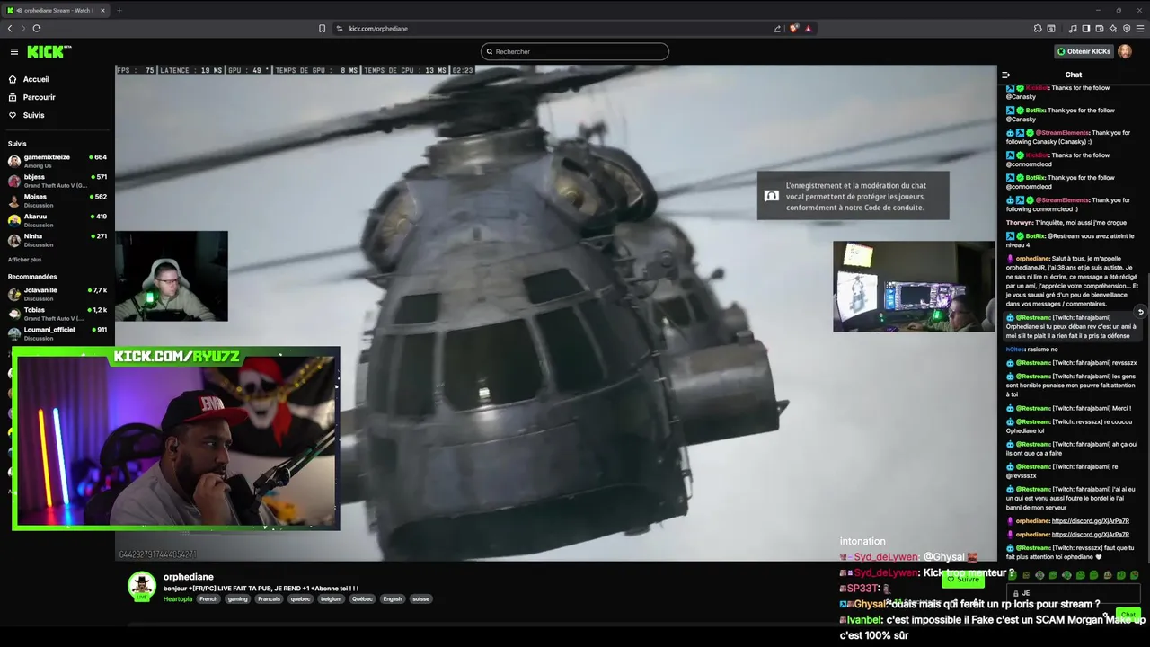Click the orphediane streamer avatar
The height and width of the screenshot is (647, 1150).
pyautogui.click(x=141, y=586)
